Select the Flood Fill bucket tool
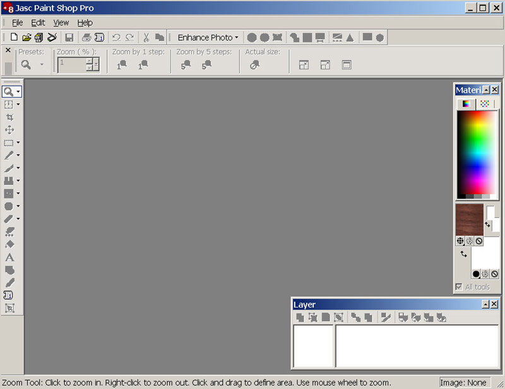 pyautogui.click(x=9, y=244)
